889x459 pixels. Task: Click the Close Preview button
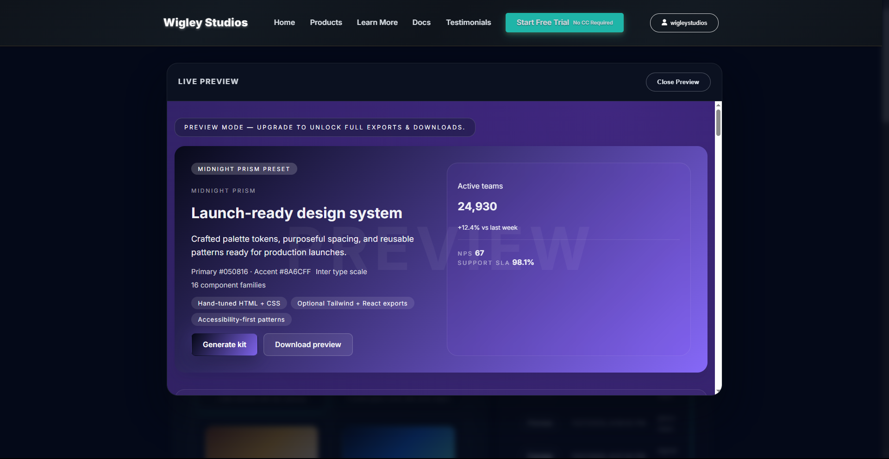(x=678, y=82)
